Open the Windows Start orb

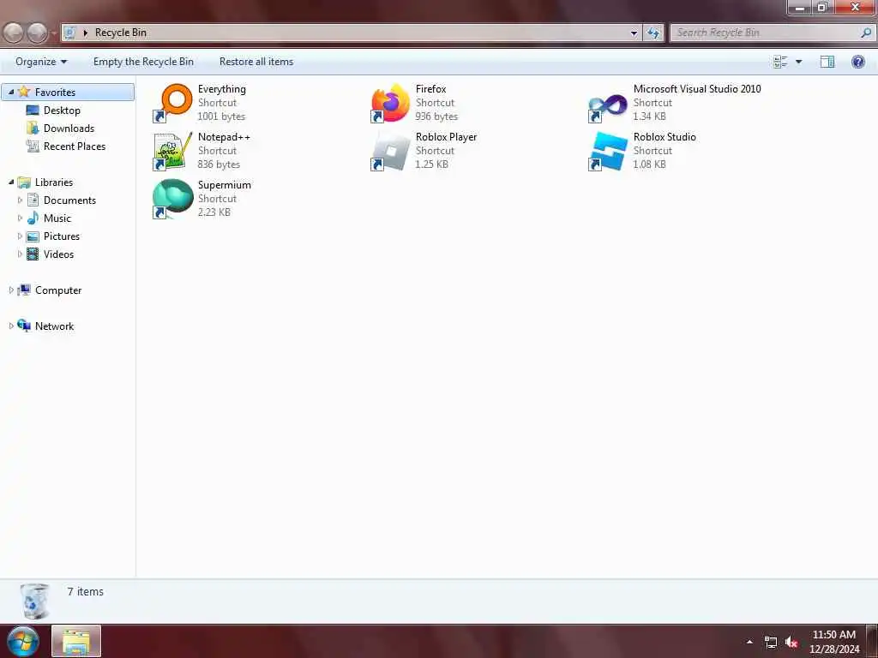coord(23,641)
